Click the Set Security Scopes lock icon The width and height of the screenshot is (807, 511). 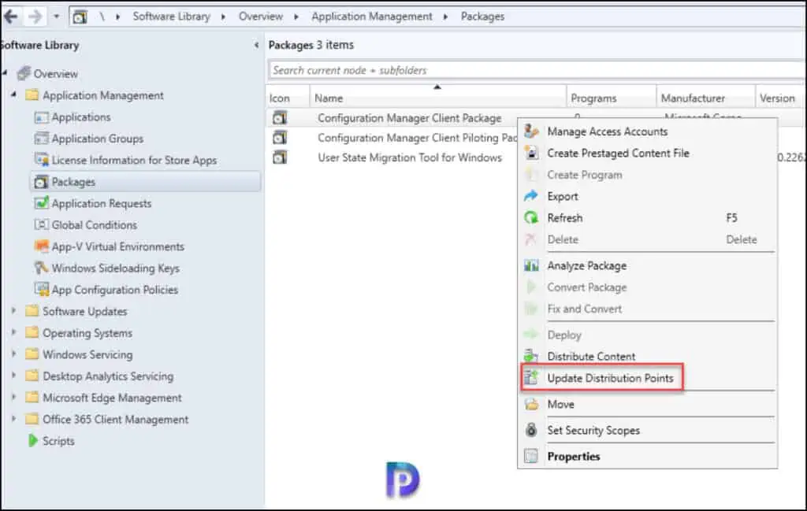(x=531, y=430)
